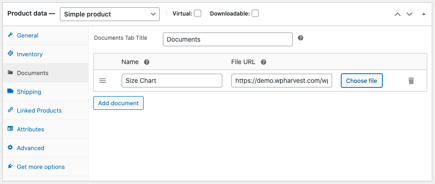435x184 pixels.
Task: Collapse the Product data panel
Action: (x=424, y=14)
